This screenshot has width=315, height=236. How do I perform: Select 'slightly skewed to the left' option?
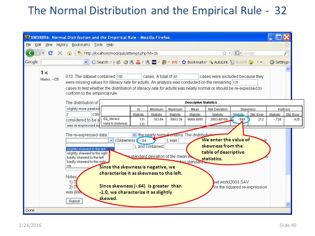point(90,149)
